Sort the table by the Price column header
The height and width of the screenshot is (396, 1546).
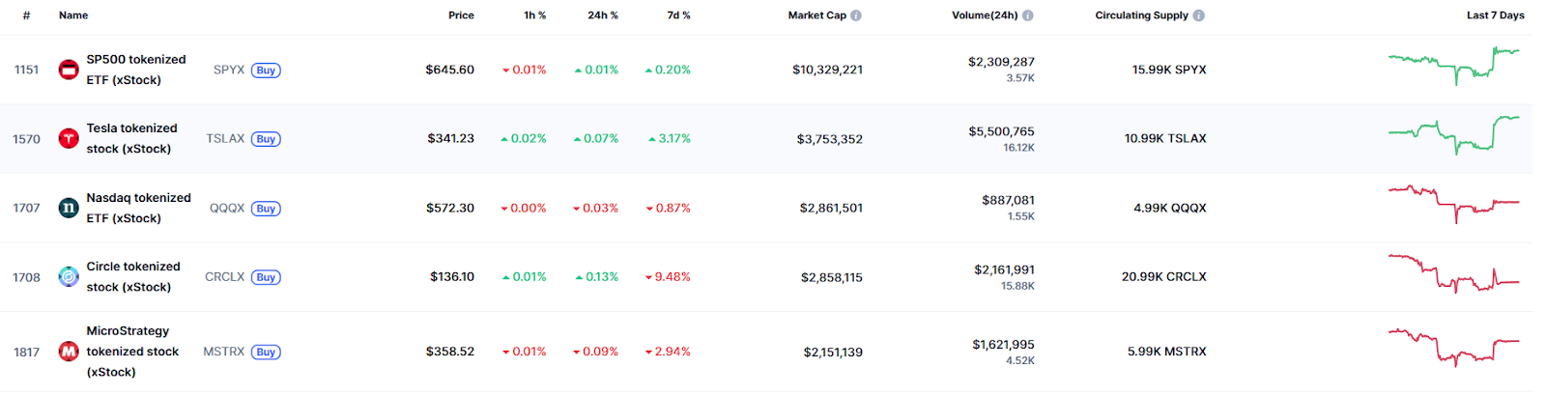pyautogui.click(x=461, y=15)
